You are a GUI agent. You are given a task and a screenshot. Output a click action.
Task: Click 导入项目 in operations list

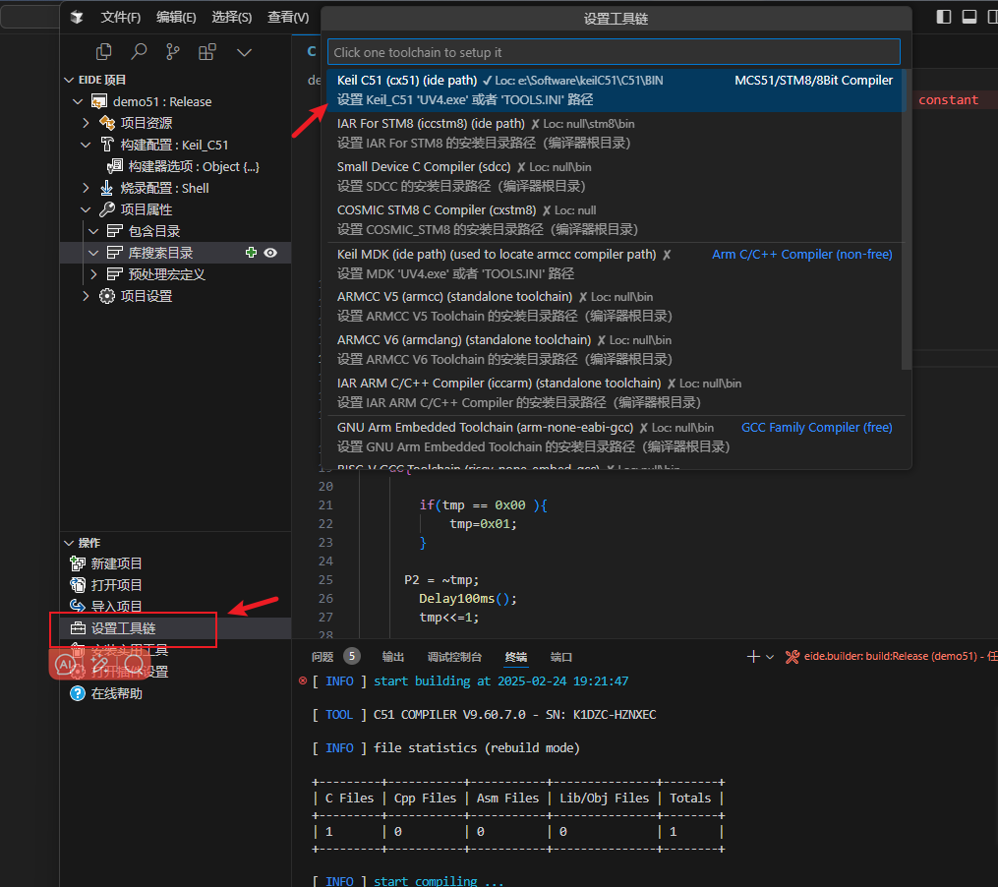click(x=116, y=607)
